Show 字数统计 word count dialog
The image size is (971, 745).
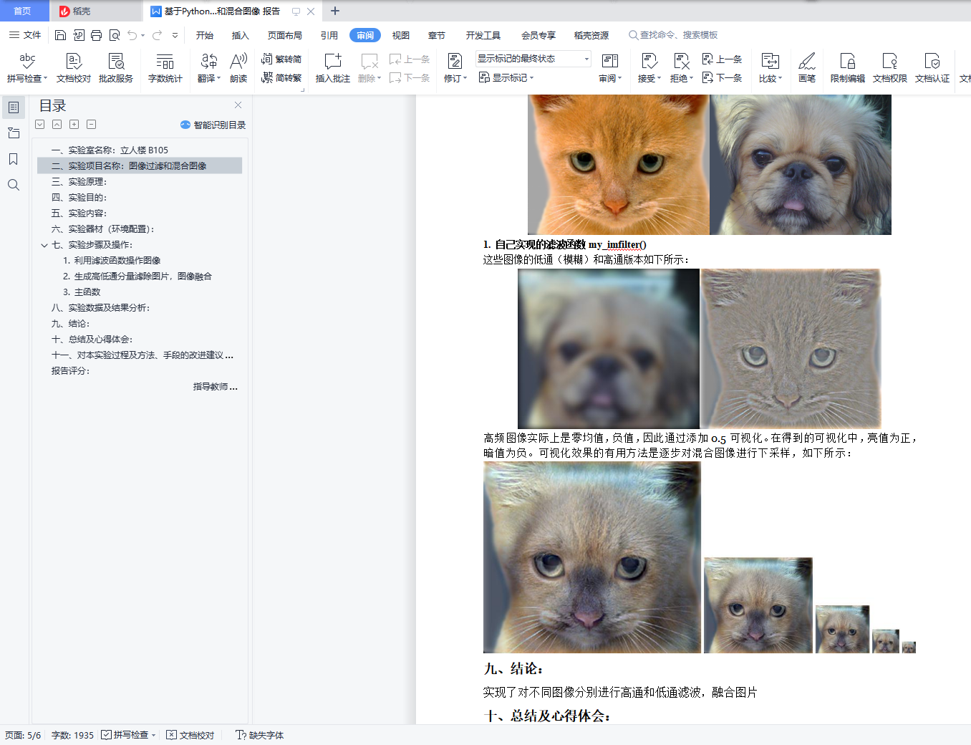tap(165, 68)
